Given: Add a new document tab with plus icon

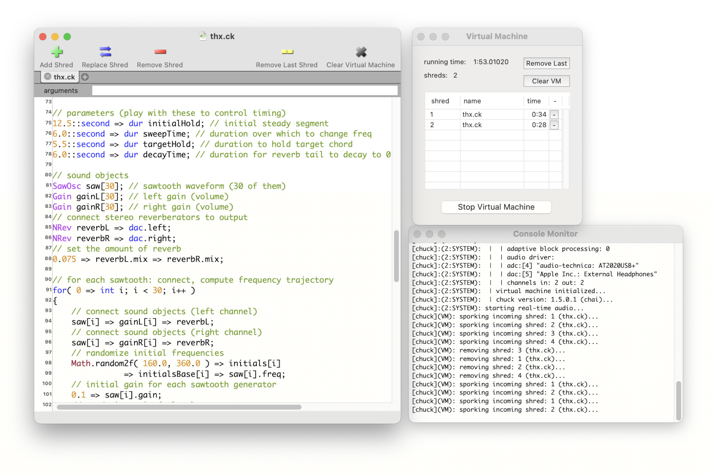Looking at the screenshot, I should click(x=85, y=77).
